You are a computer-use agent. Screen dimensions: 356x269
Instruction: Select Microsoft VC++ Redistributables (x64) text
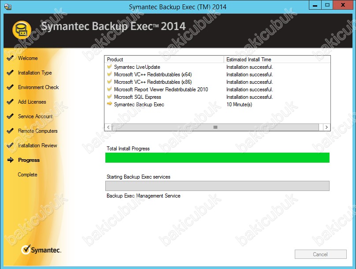click(153, 75)
